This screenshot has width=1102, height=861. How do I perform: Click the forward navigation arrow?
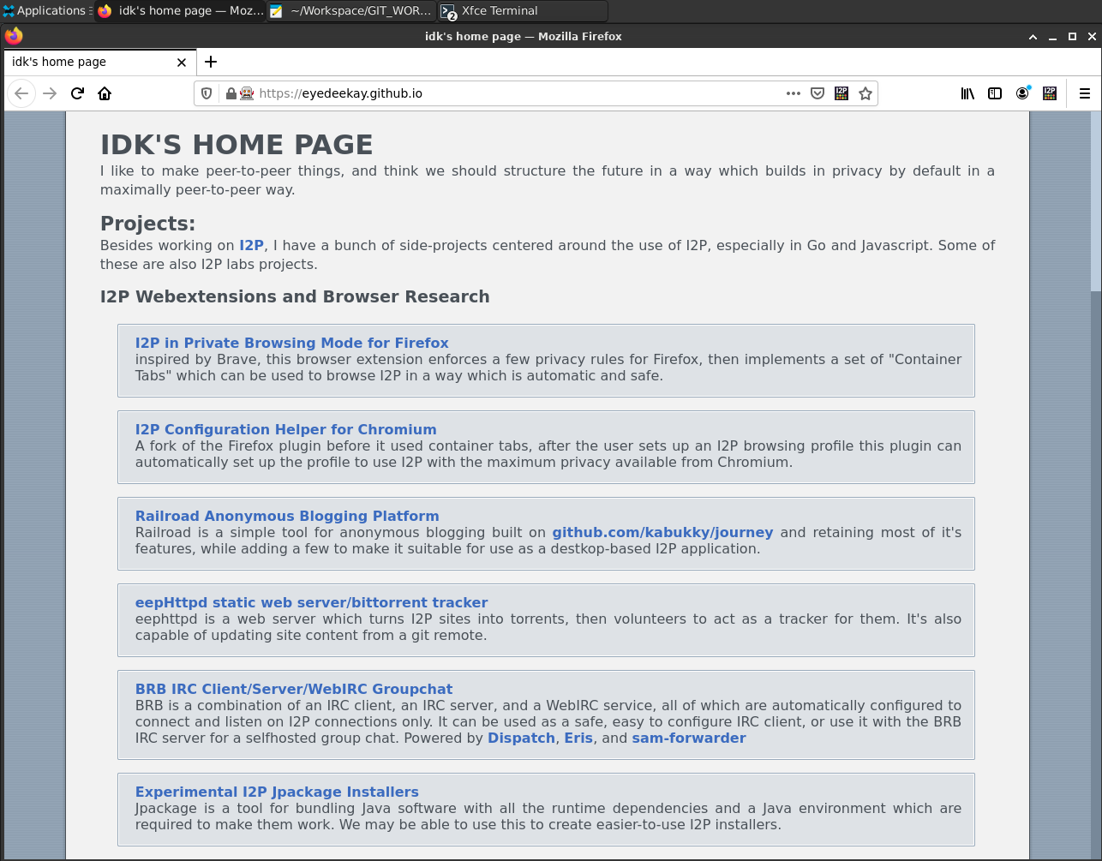(50, 93)
